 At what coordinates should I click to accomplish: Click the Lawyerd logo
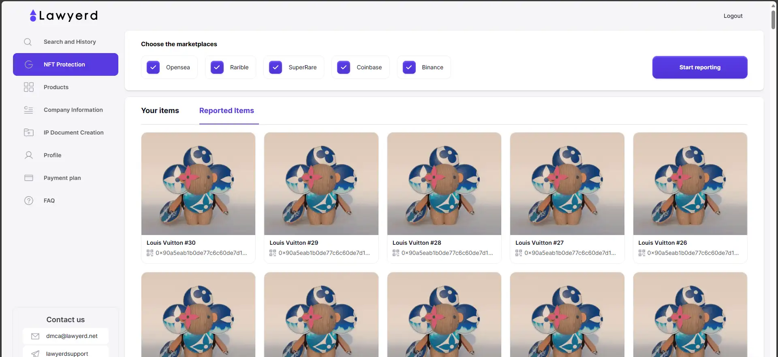click(64, 16)
